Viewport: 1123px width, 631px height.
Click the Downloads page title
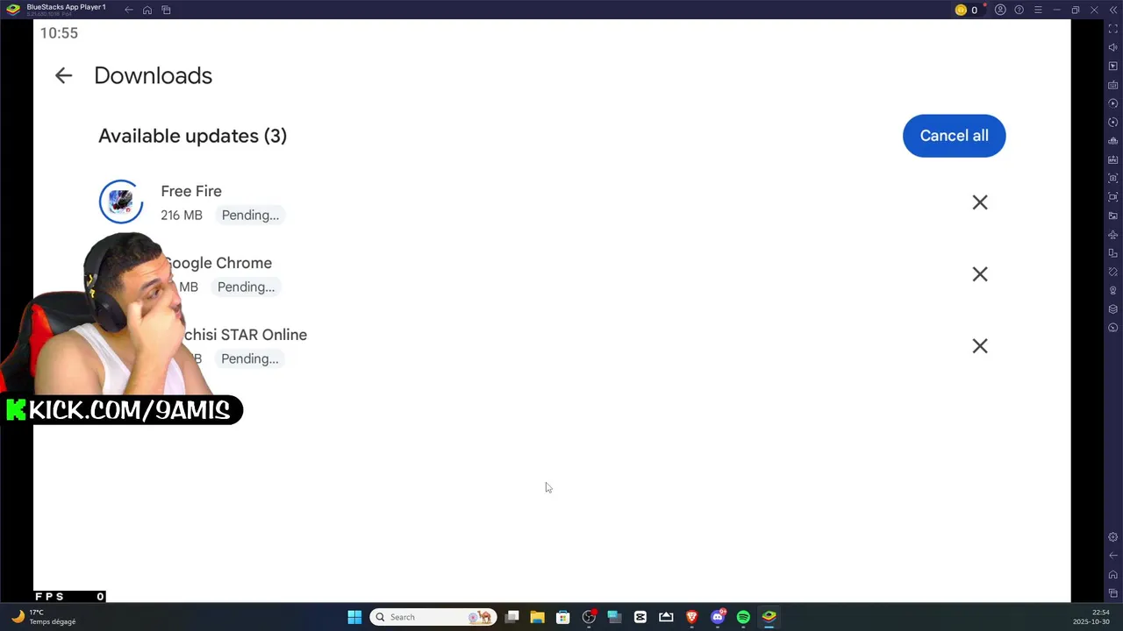[153, 75]
